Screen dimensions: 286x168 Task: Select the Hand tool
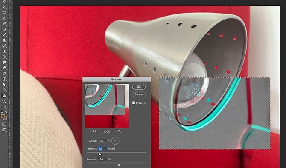coord(4,96)
